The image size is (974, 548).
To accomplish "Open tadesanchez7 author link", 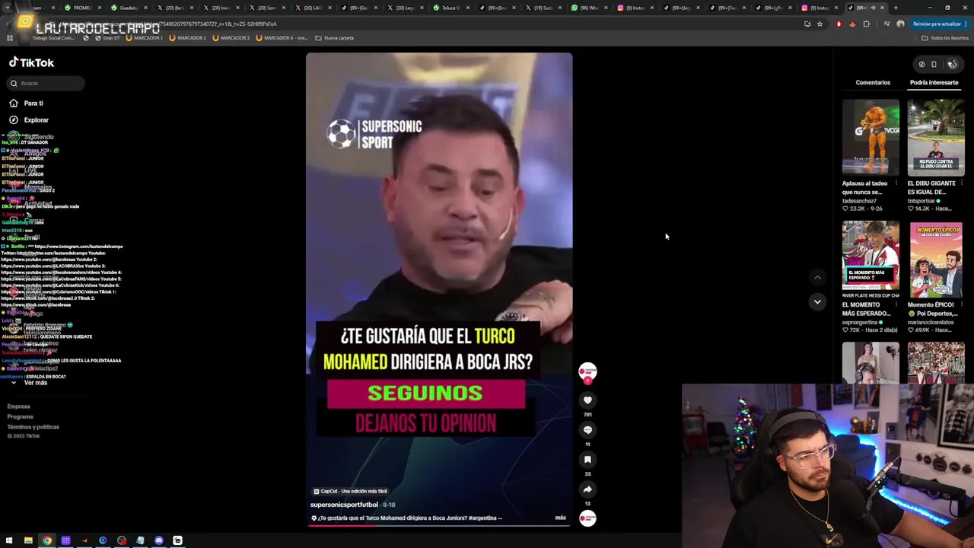I will [x=859, y=201].
